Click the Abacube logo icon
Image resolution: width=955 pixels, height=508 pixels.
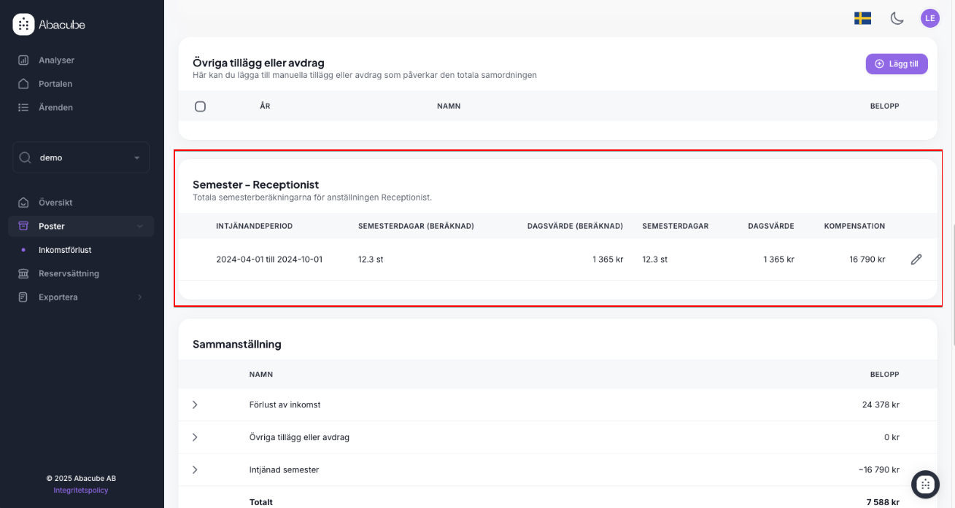[x=23, y=24]
